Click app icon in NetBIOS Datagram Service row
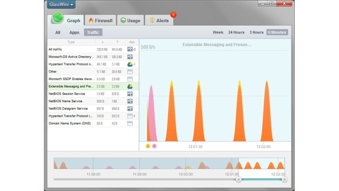The image size is (339, 191). click(130, 109)
